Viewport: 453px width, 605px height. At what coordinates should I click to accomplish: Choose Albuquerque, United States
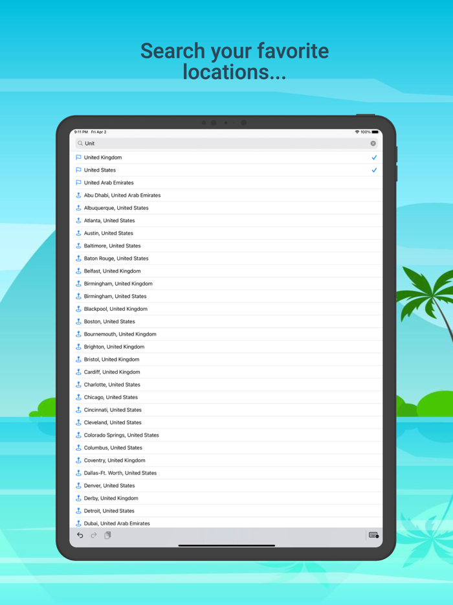point(116,208)
